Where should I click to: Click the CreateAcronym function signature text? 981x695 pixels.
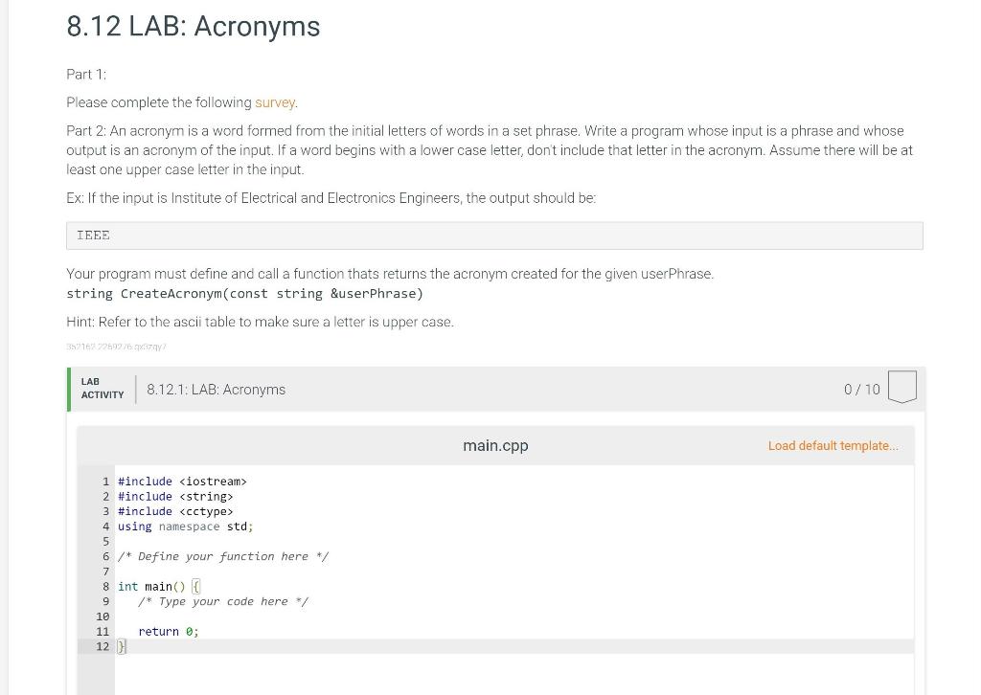(244, 293)
